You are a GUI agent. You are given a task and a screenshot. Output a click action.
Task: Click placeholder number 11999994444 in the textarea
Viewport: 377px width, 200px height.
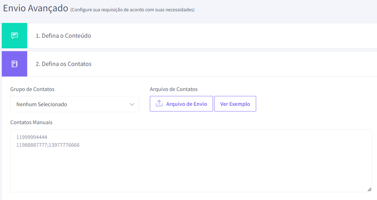[32, 137]
